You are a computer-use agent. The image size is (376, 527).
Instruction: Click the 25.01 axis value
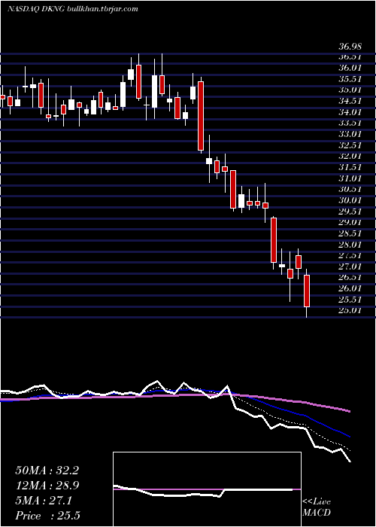coord(350,310)
